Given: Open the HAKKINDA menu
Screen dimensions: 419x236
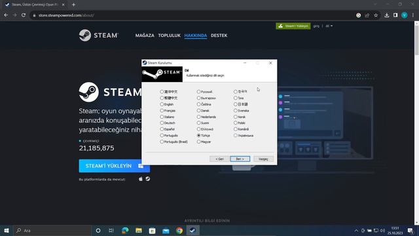Looking at the screenshot, I should (x=196, y=35).
